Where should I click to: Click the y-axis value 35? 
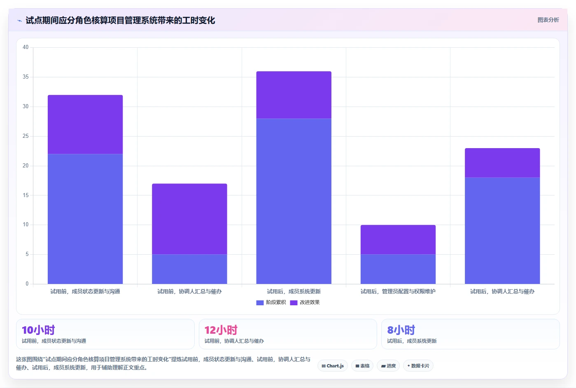tap(26, 77)
